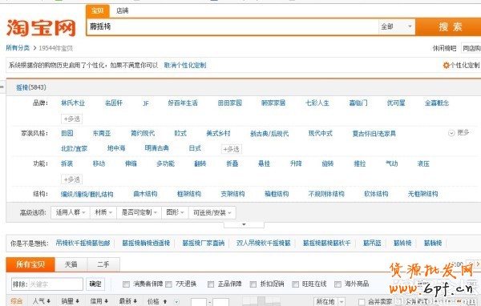Viewport: 481px width, 306px height.
Task: Click the 确定 button next to exclude field
Action: [95, 284]
